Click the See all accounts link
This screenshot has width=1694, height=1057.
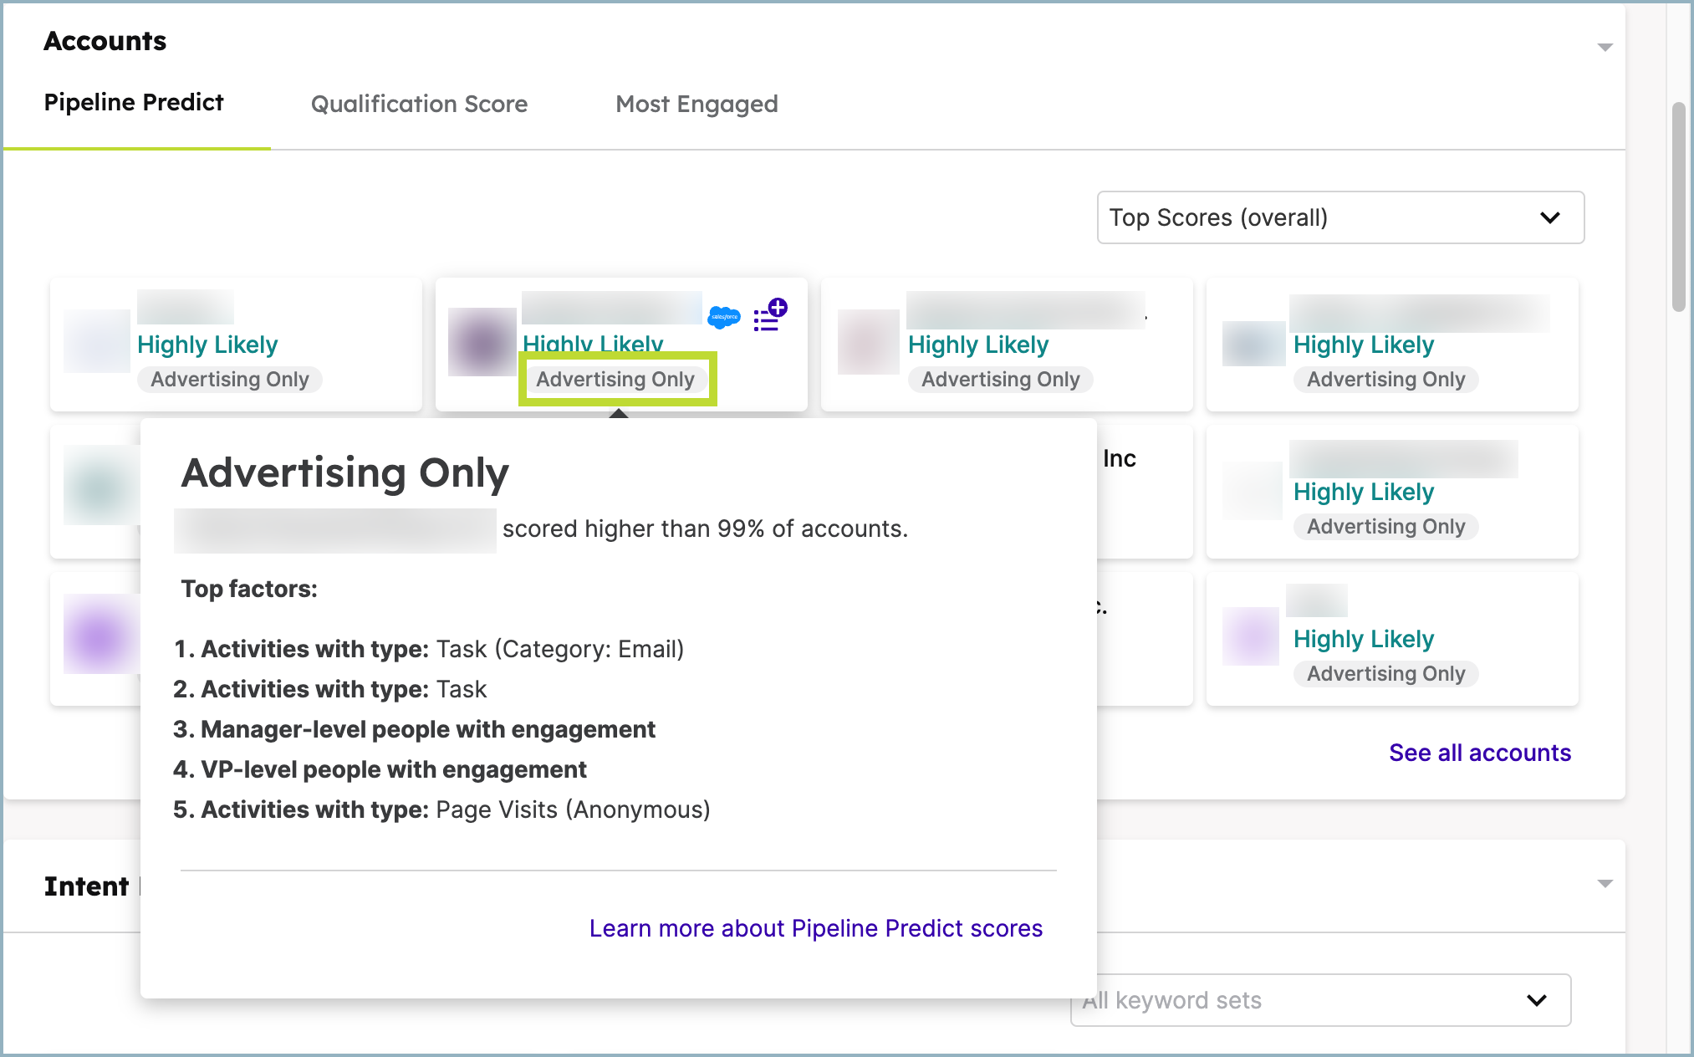click(x=1480, y=753)
